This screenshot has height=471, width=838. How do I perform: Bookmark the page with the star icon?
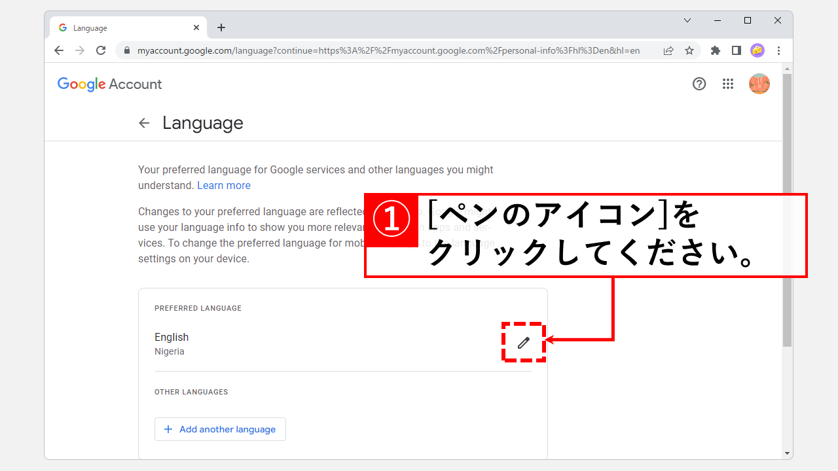(689, 50)
